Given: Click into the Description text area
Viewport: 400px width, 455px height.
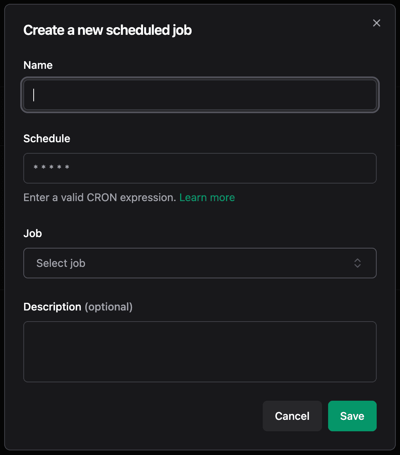Looking at the screenshot, I should [x=200, y=351].
